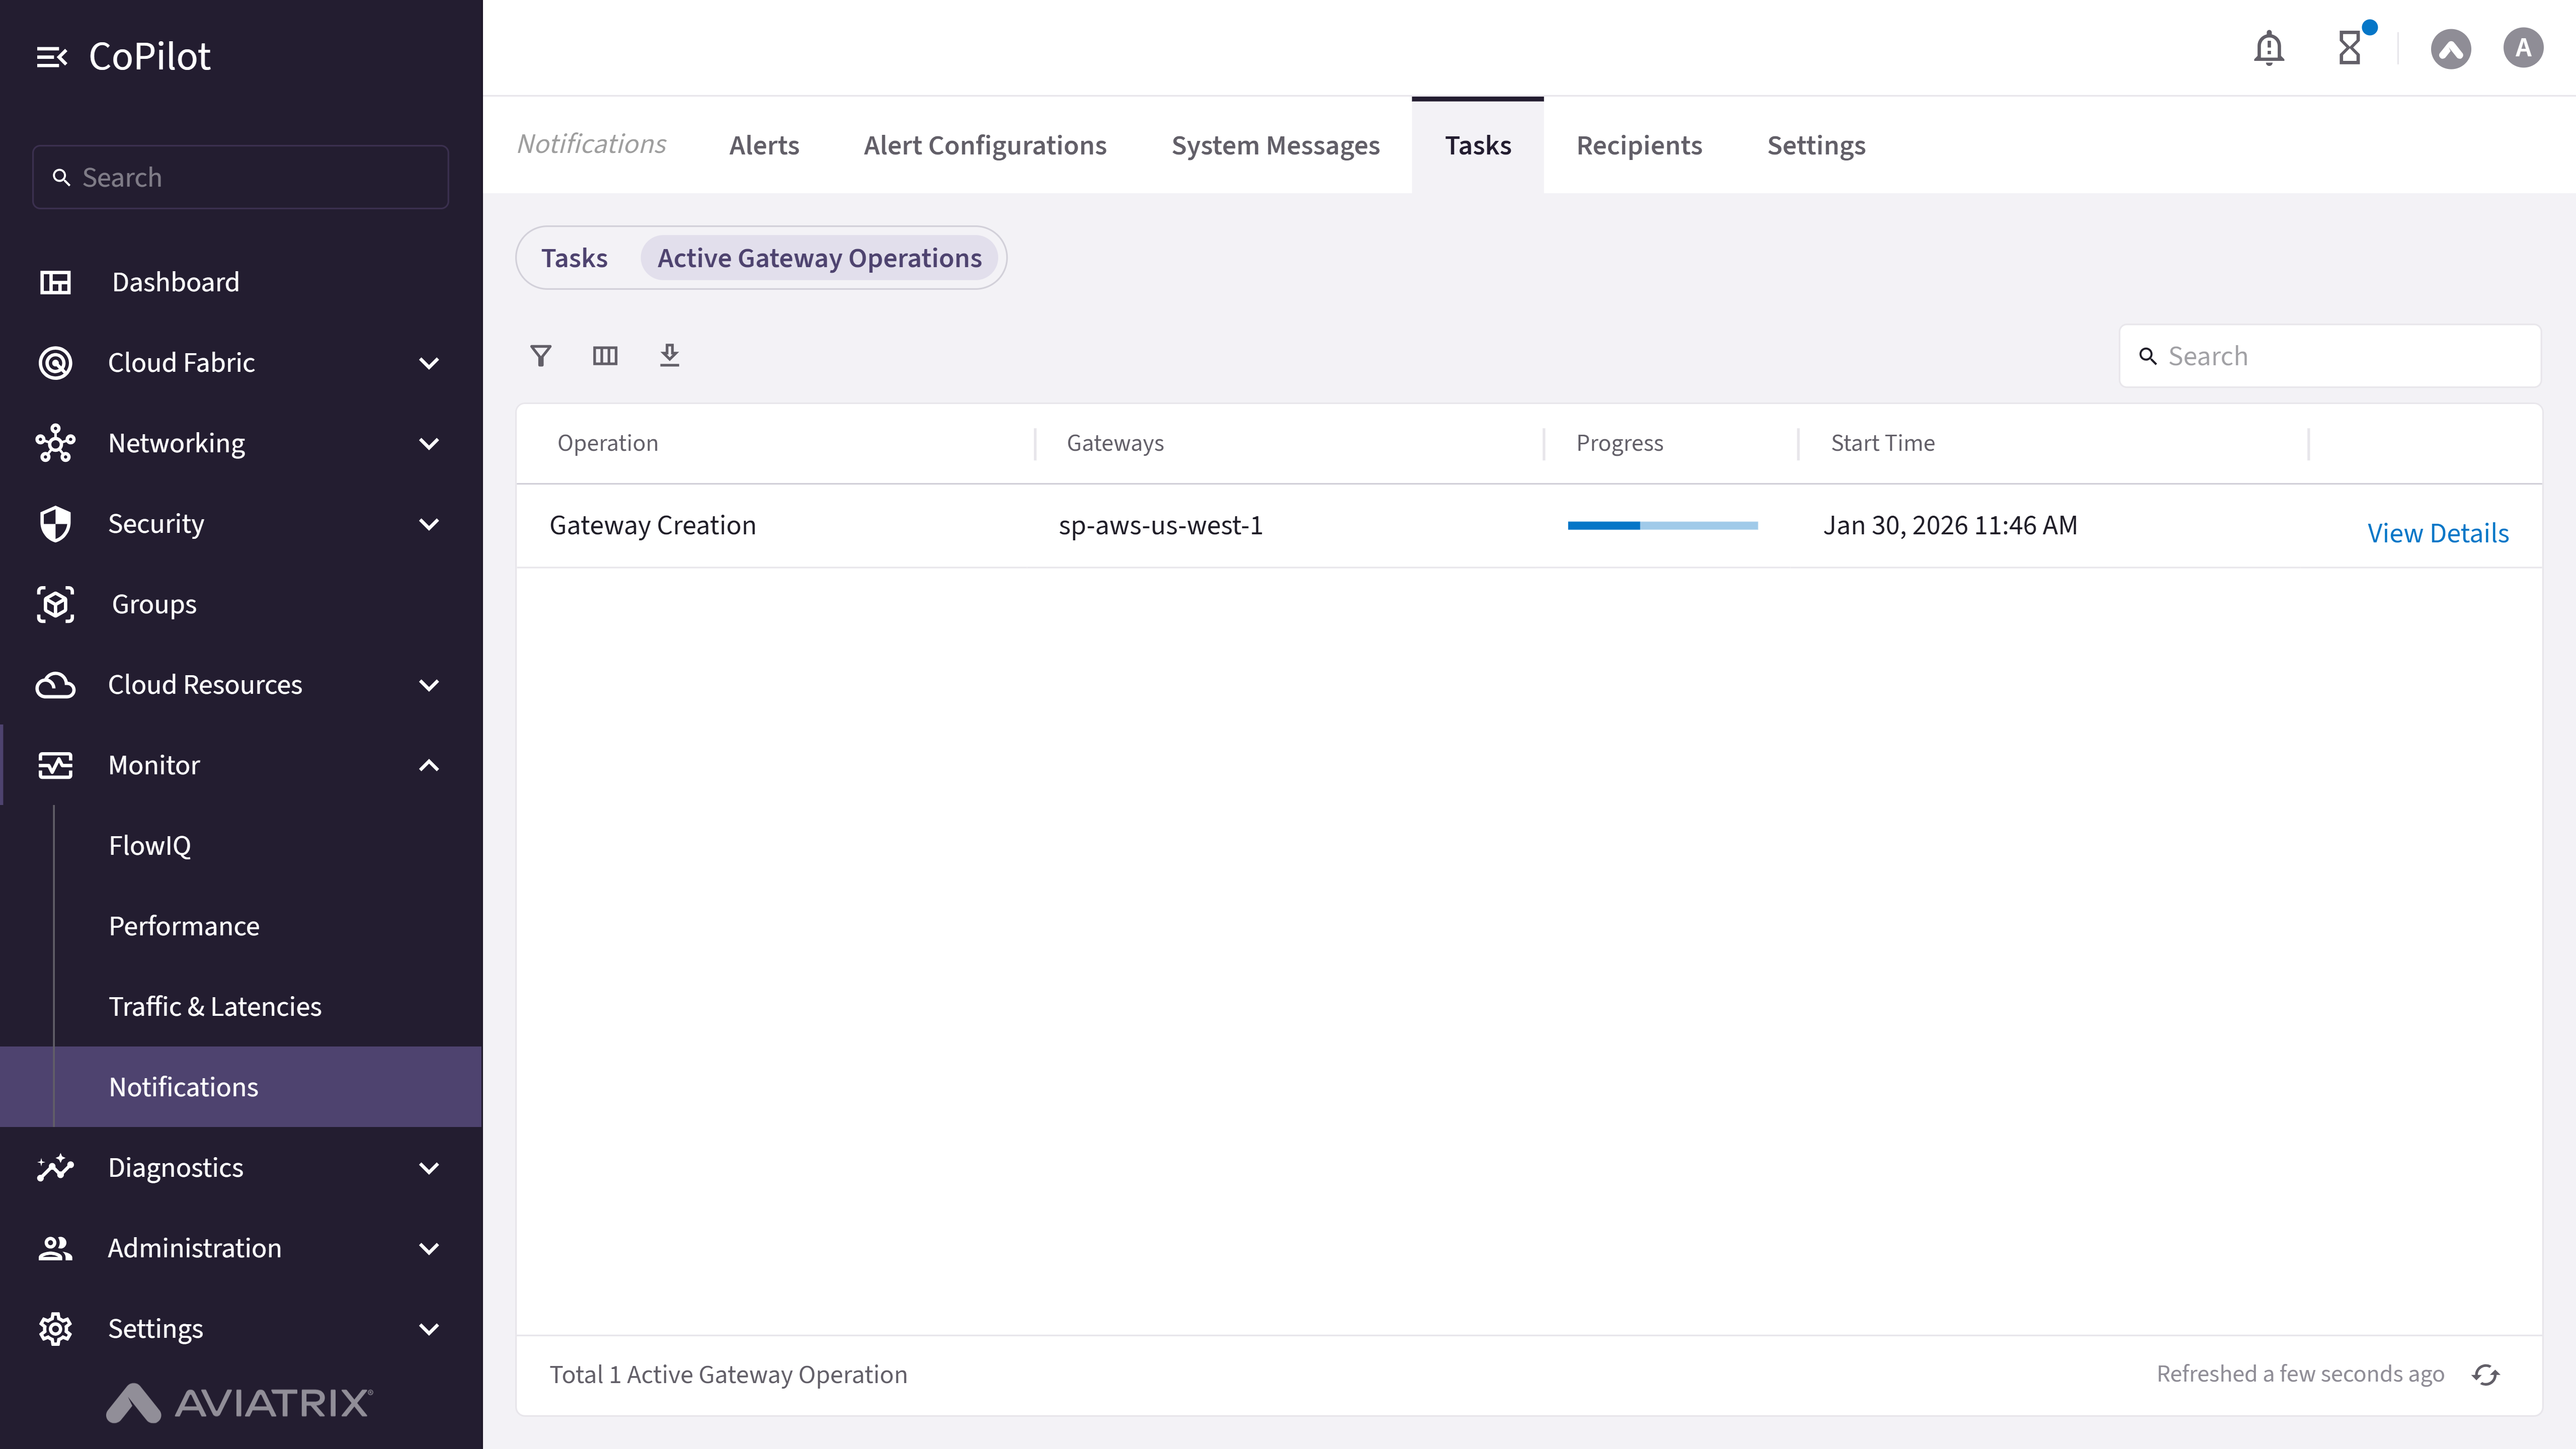
Task: Click the Cloud Fabric target icon
Action: 55,363
